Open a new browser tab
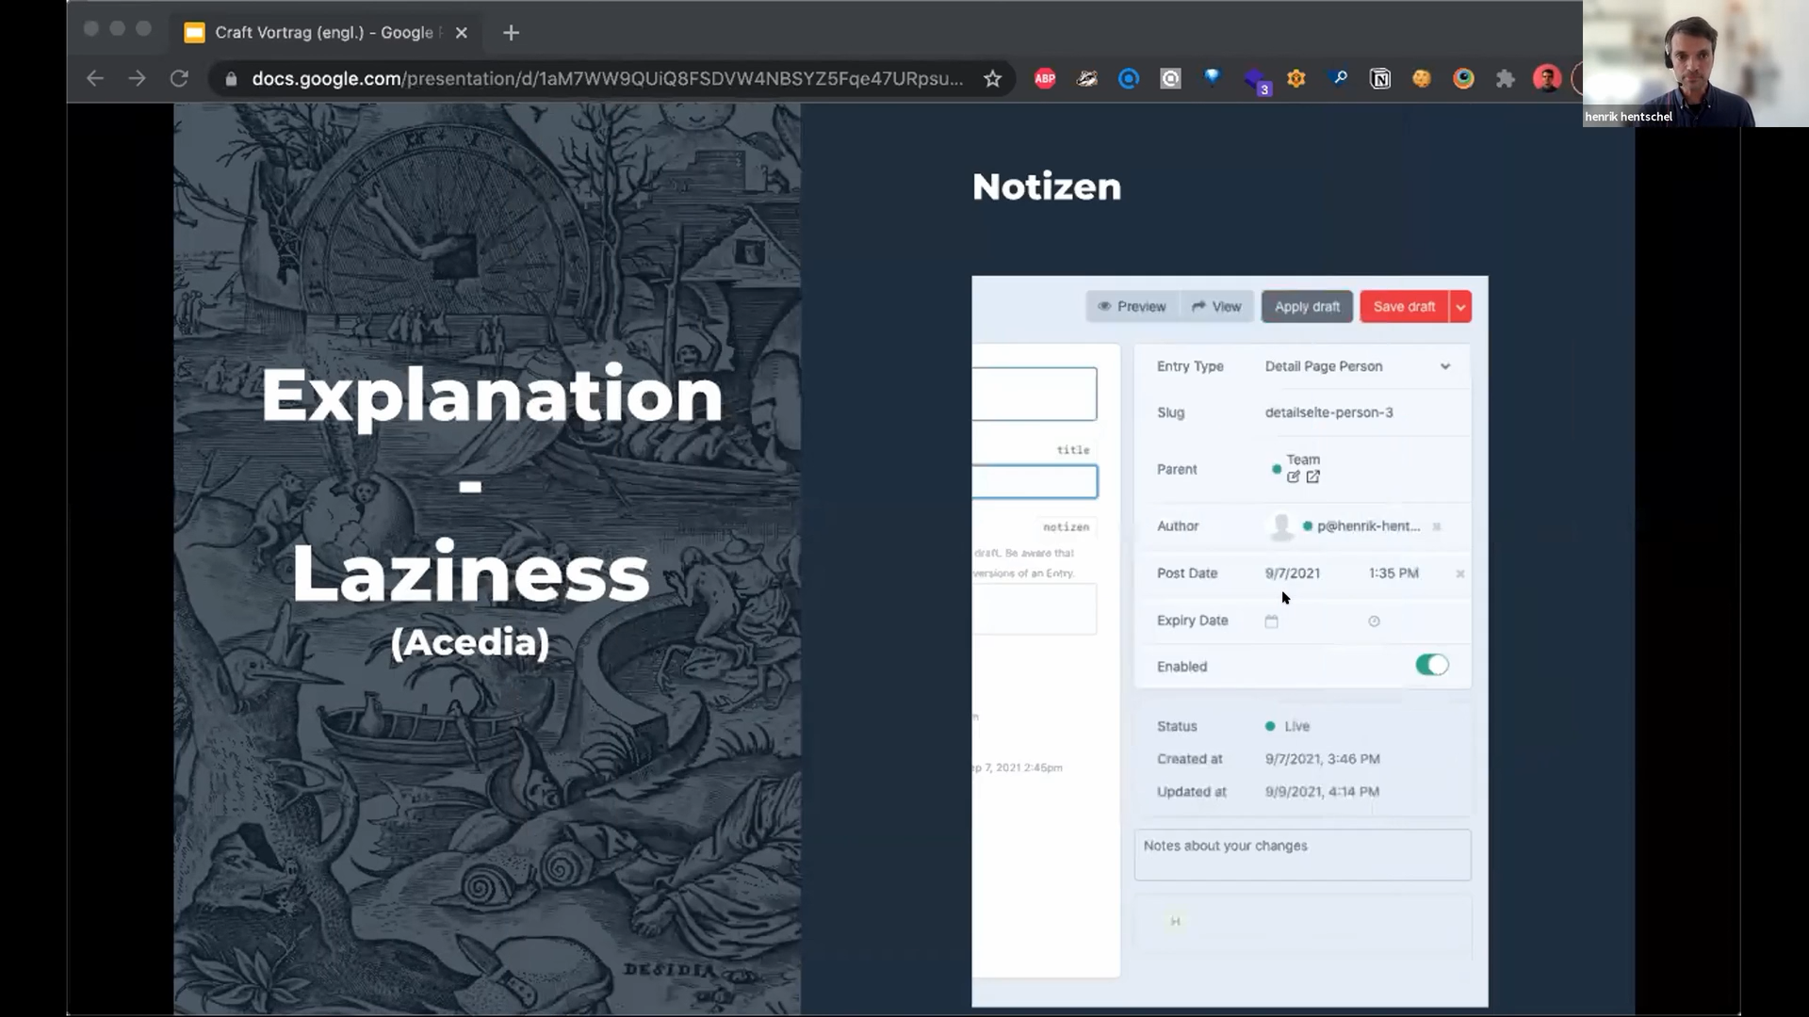Screen dimensions: 1809x1017 click(511, 33)
